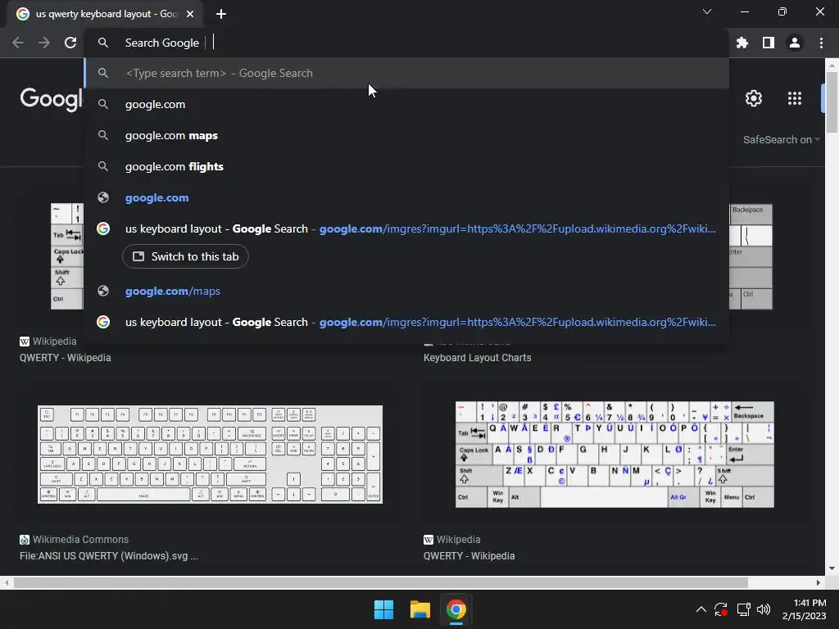Screen dimensions: 839x629
Task: Expand the SafeSearch on dropdown
Action: 781,139
